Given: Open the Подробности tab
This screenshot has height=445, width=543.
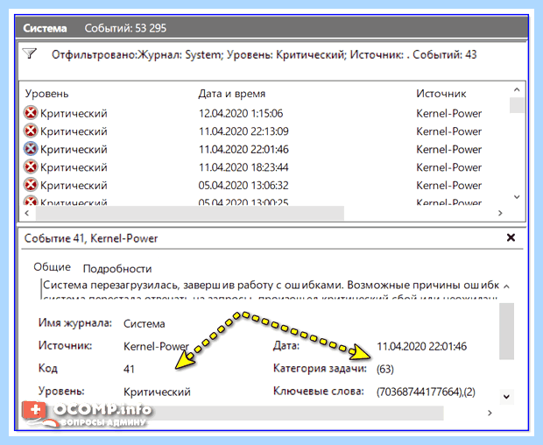Looking at the screenshot, I should [117, 269].
